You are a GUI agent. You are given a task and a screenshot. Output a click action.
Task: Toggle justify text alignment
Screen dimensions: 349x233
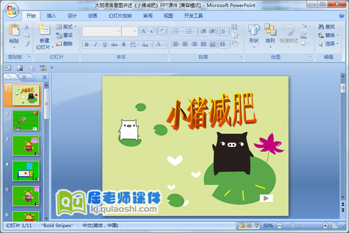pos(203,44)
